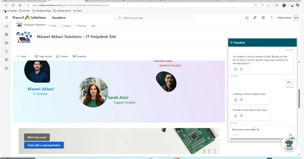Screen dimensions: 304x159
Task: Expand the New dropdown menu
Action: (23, 56)
